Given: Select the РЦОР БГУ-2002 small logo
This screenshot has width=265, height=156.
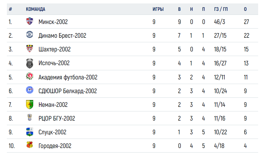Looking at the screenshot, I should tap(30, 117).
